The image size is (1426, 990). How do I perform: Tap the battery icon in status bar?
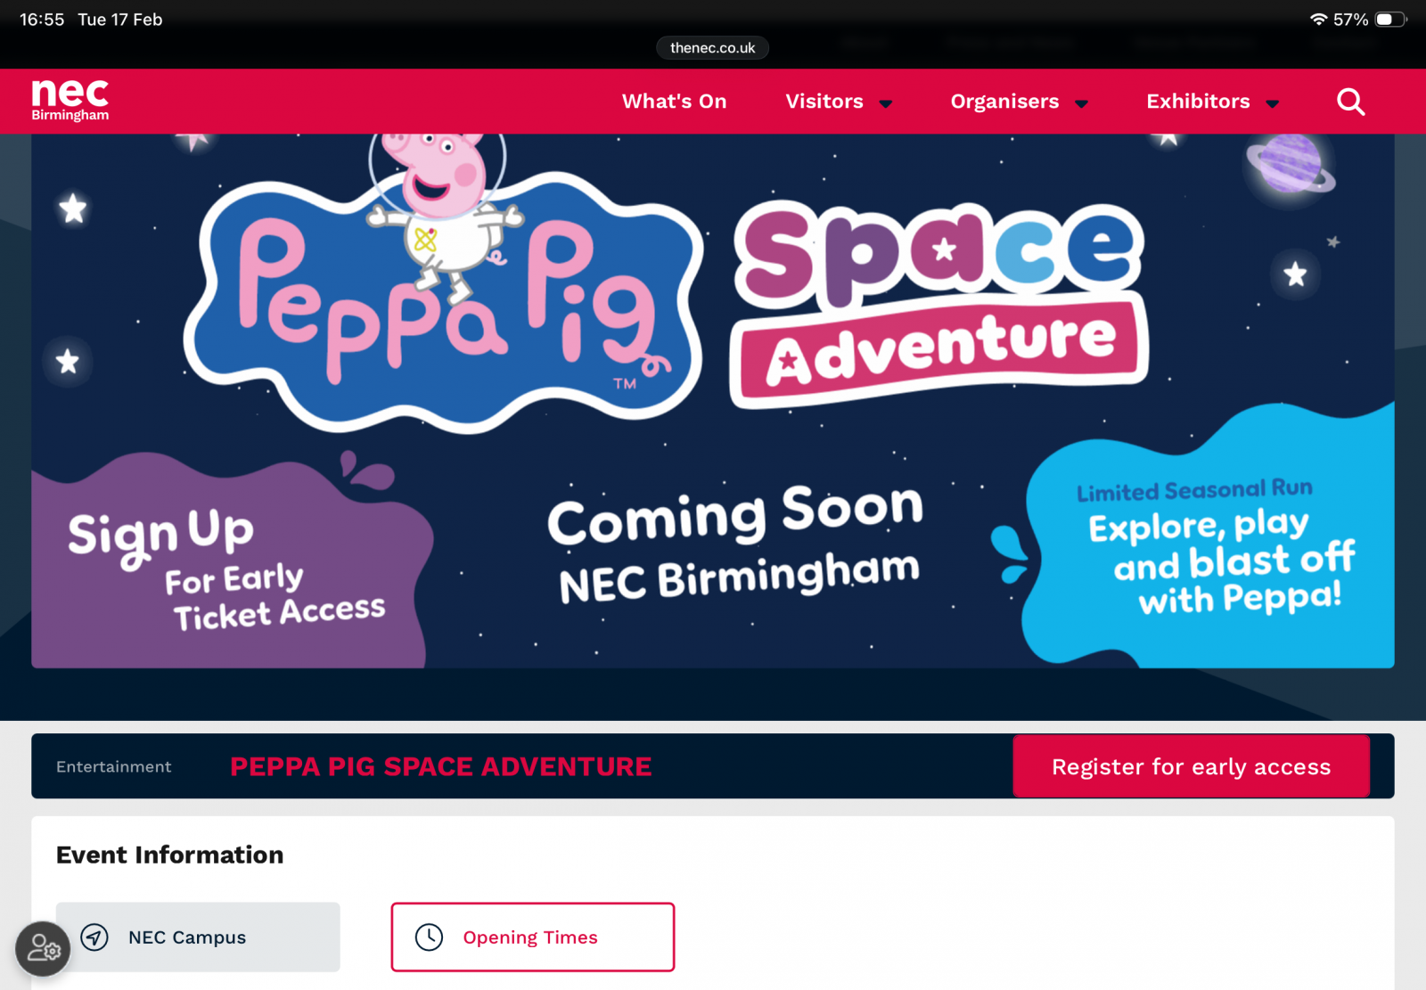tap(1390, 20)
